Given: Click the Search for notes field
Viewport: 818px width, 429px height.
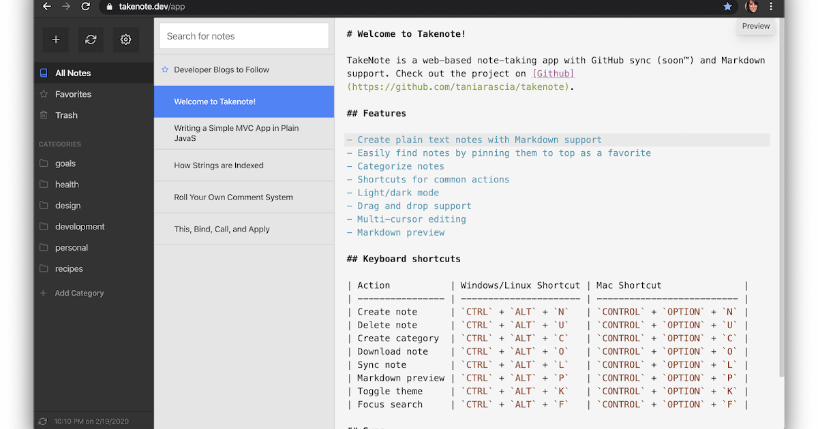Looking at the screenshot, I should point(243,36).
